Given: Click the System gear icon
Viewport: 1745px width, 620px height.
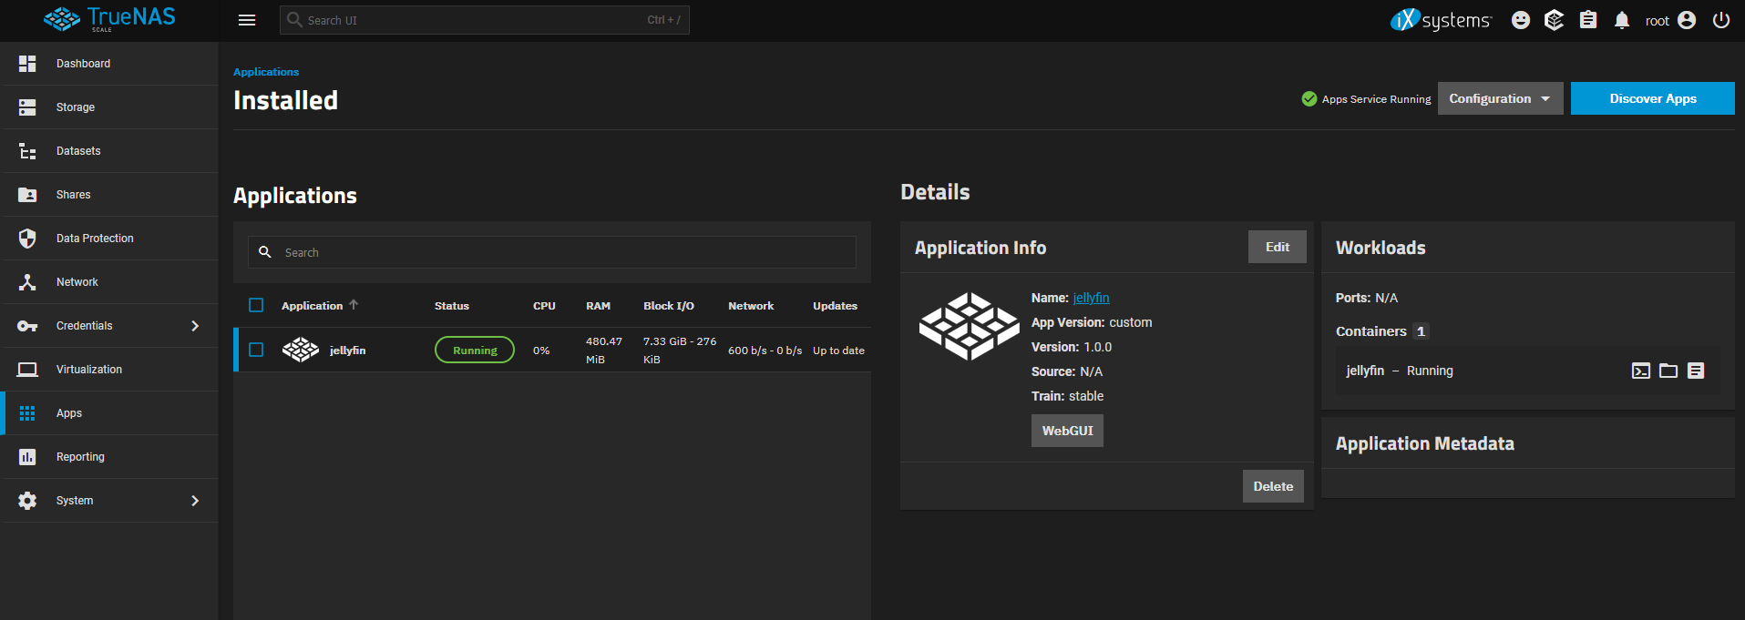Looking at the screenshot, I should 27,501.
